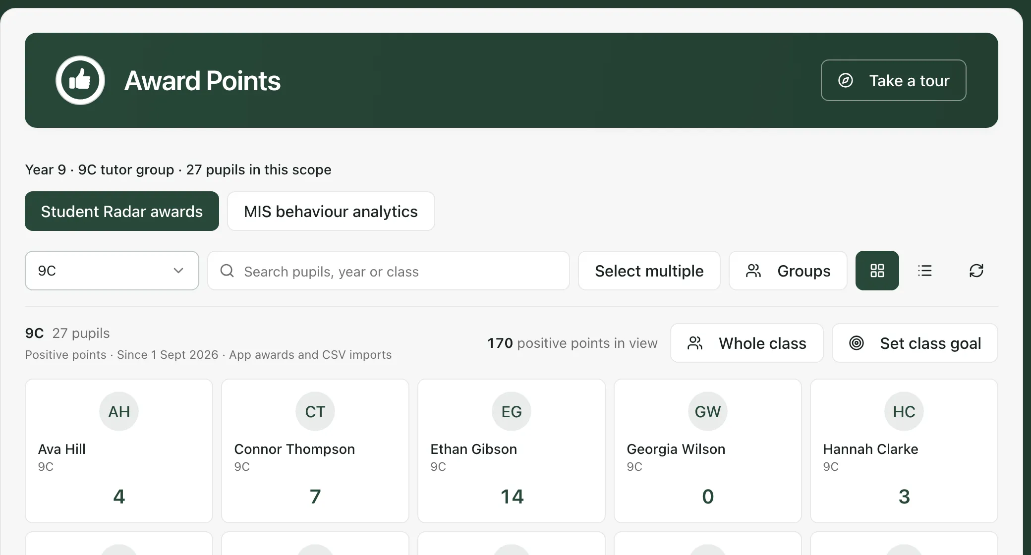Click Ethan Gibson's point total 14
Viewport: 1031px width, 555px height.
pyautogui.click(x=512, y=497)
